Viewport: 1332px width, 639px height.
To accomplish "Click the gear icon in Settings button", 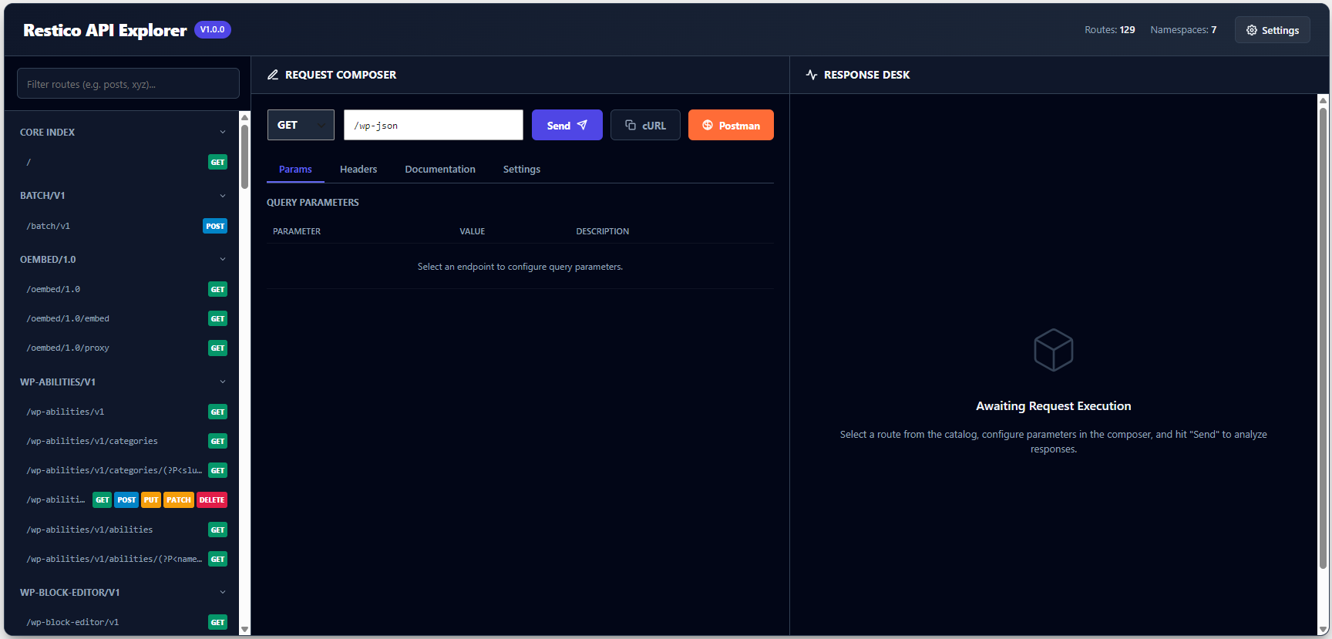I will (x=1252, y=30).
